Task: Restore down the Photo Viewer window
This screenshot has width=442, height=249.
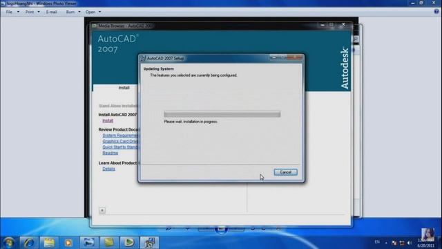Action: (421, 3)
